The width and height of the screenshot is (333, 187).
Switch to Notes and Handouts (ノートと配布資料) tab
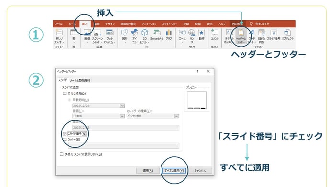[80, 80]
